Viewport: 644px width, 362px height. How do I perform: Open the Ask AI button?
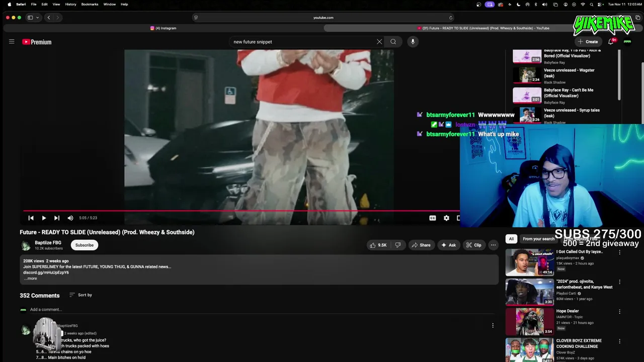click(x=448, y=245)
